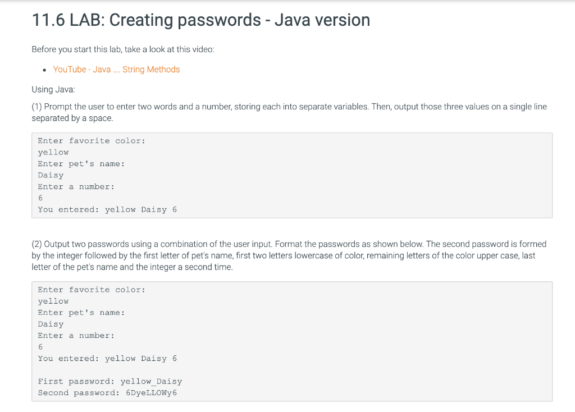Click the bullet point before the YouTube link
Screen dimensions: 575x412
(x=44, y=70)
